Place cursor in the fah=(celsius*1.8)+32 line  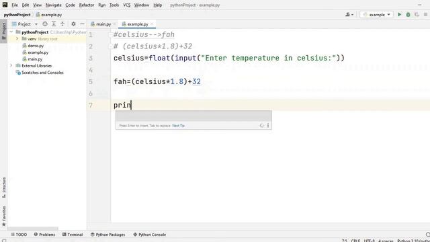[157, 82]
